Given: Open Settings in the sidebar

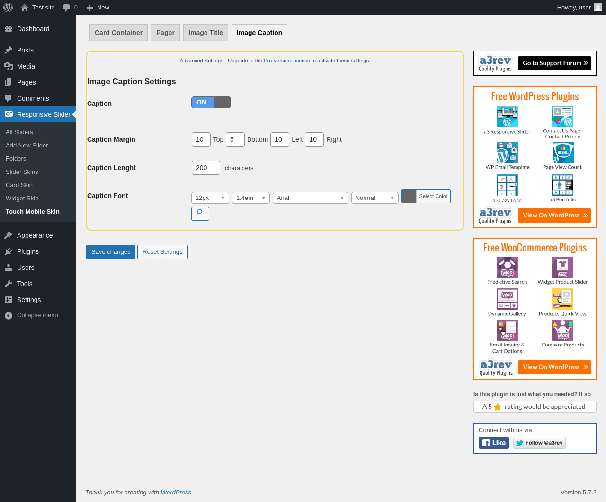Looking at the screenshot, I should pyautogui.click(x=38, y=300).
